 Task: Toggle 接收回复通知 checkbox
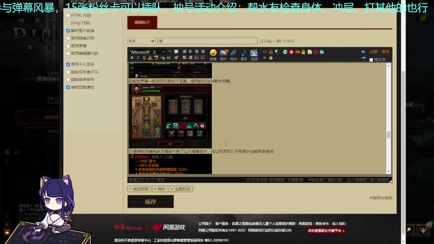(x=68, y=87)
